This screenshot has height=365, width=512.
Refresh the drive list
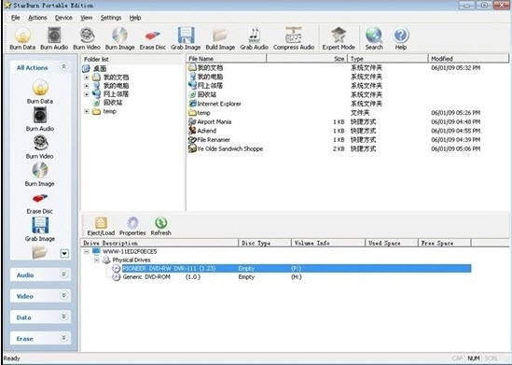point(160,226)
